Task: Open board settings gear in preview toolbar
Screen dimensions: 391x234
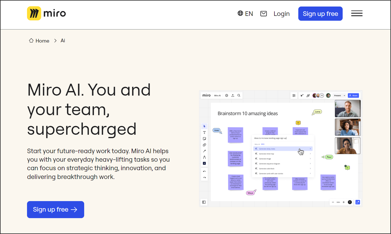Action: click(227, 96)
